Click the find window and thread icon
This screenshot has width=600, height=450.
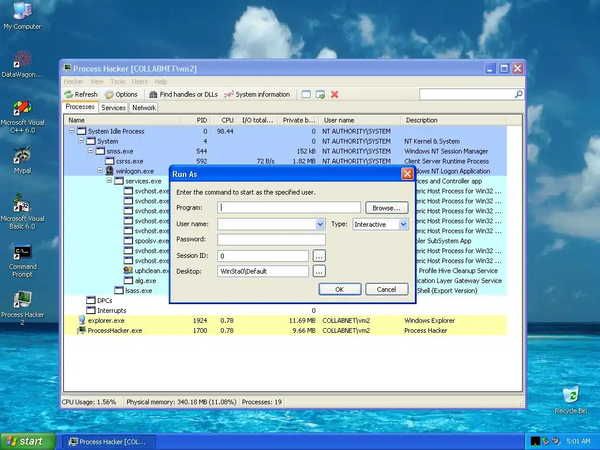pyautogui.click(x=321, y=94)
